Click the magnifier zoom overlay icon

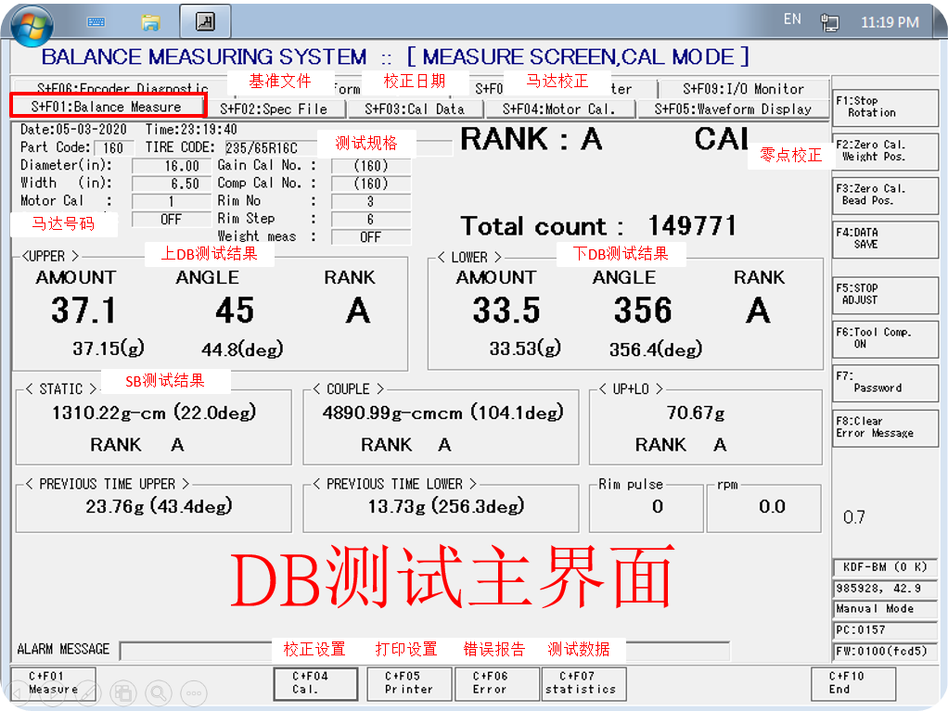159,692
